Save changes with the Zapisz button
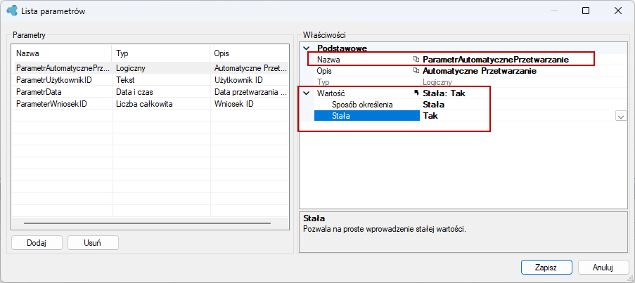This screenshot has width=635, height=283. [546, 268]
